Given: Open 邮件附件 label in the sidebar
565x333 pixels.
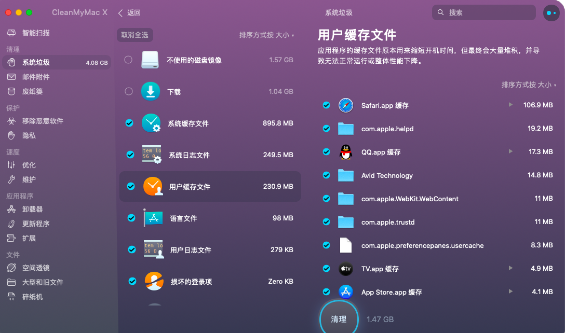Looking at the screenshot, I should (36, 77).
